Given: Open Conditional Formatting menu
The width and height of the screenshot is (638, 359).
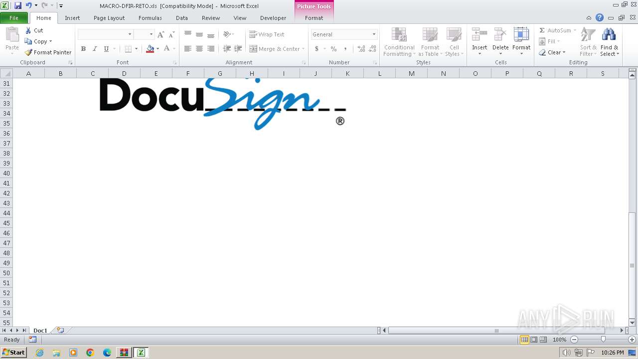Looking at the screenshot, I should pos(399,42).
